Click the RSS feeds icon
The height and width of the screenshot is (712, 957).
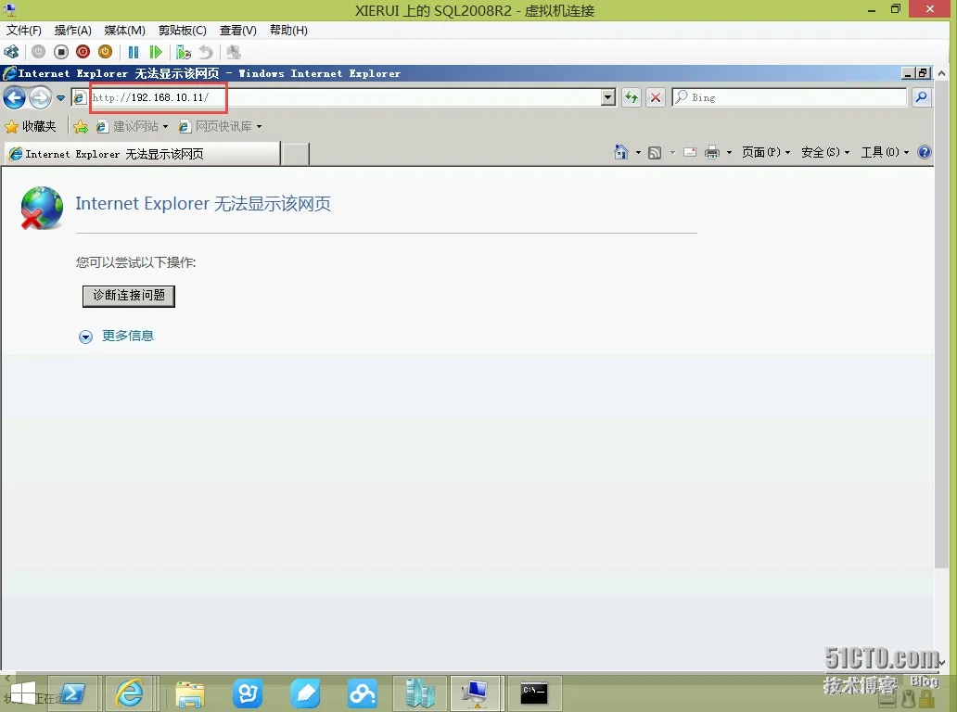click(655, 153)
